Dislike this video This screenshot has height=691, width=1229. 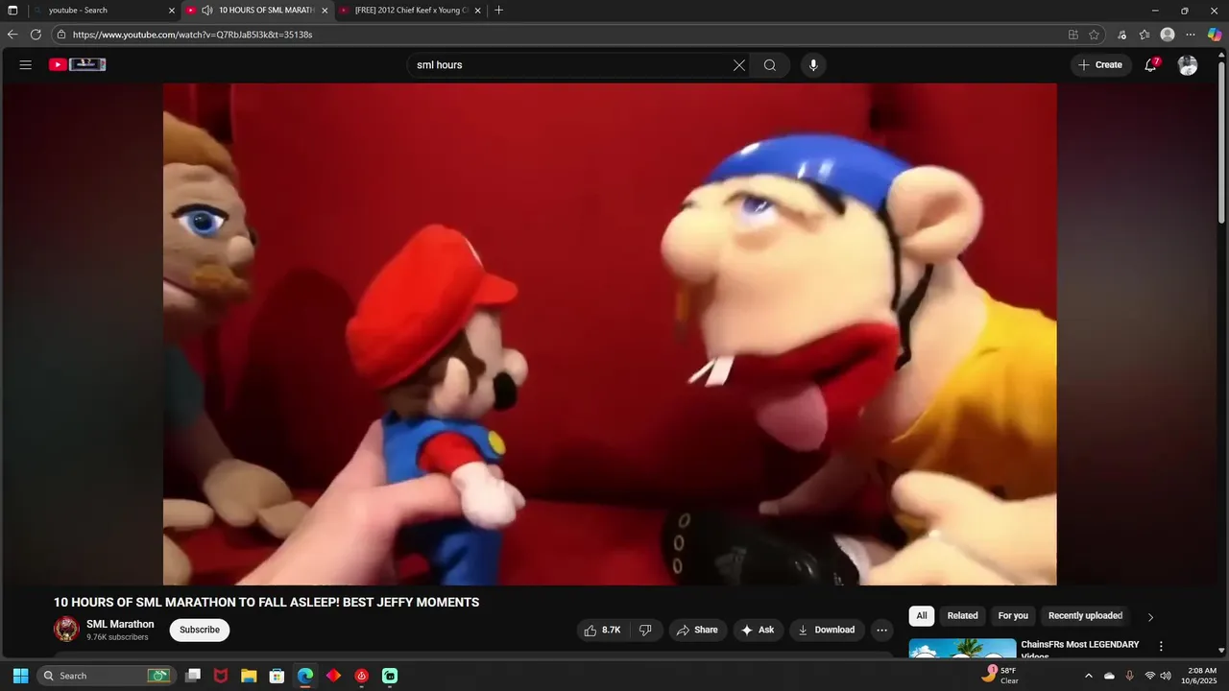click(645, 630)
